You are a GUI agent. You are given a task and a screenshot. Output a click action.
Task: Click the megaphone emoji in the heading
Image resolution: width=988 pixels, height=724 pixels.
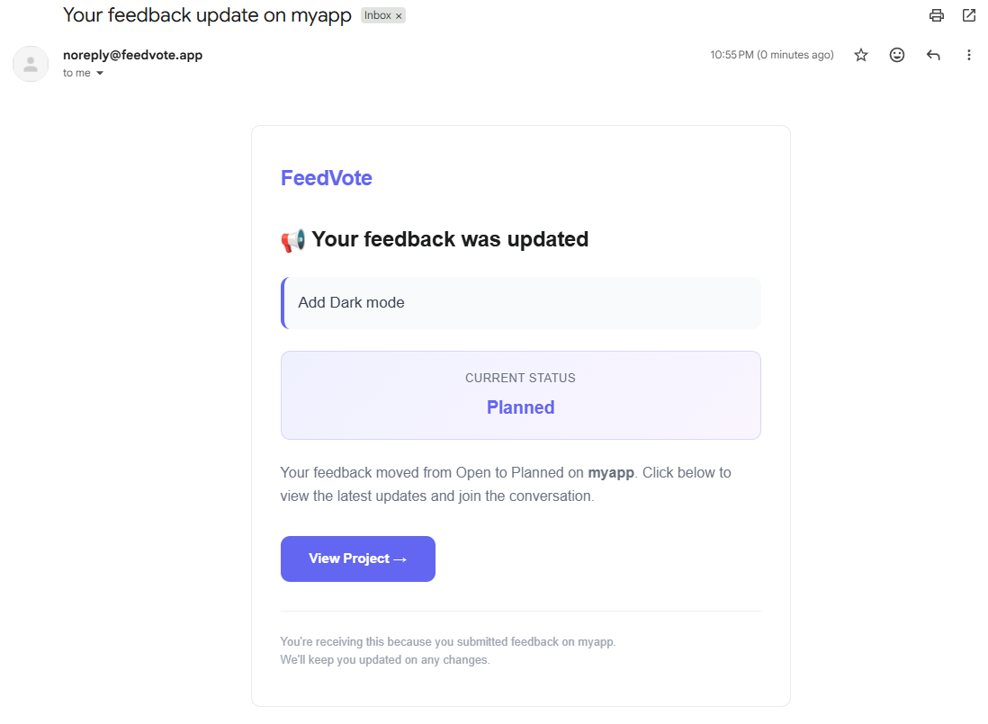point(293,240)
